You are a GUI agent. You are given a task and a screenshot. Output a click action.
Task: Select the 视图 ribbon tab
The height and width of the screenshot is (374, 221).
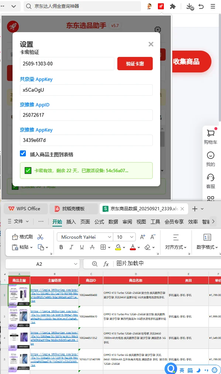[141, 222]
